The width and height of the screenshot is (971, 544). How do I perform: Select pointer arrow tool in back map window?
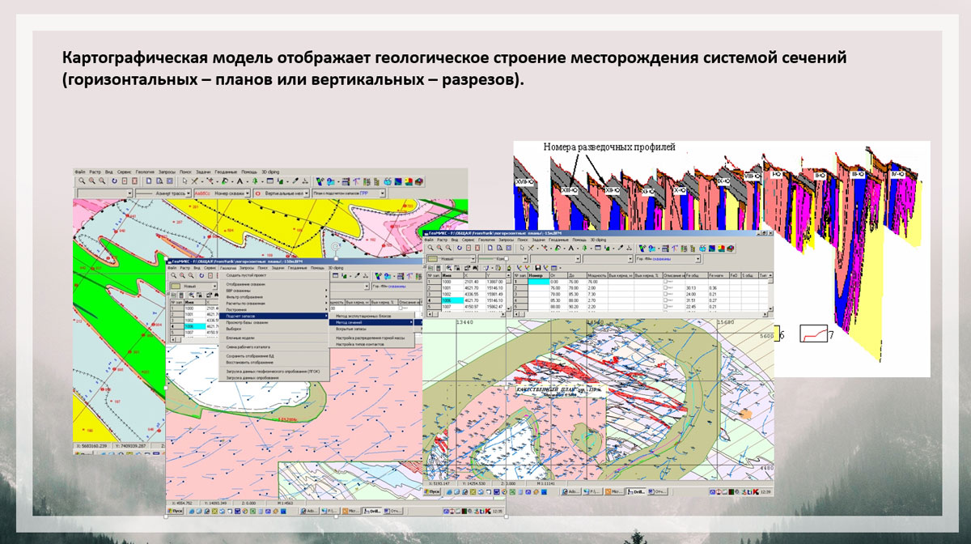tap(185, 181)
